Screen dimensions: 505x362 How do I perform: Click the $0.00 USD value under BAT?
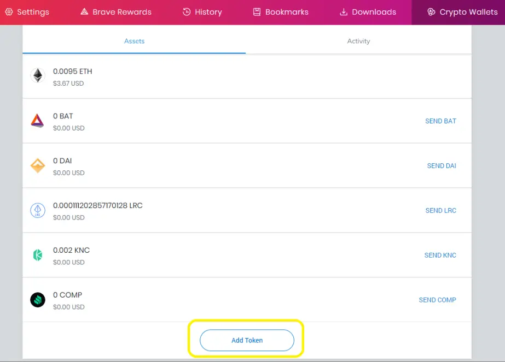click(68, 128)
